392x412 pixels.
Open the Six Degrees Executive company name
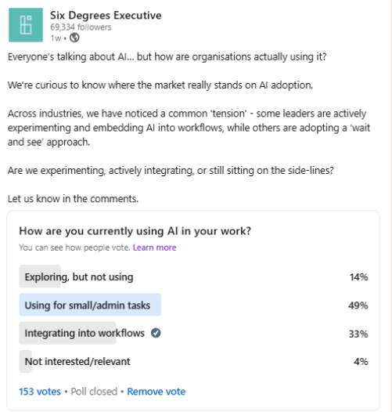(x=106, y=16)
